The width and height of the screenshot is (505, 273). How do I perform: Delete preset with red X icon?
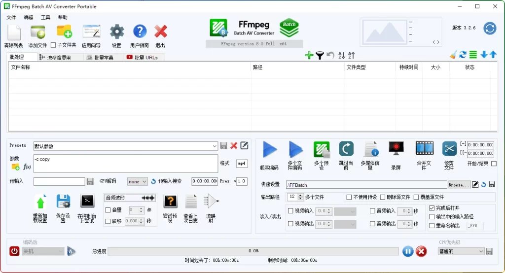(234, 145)
